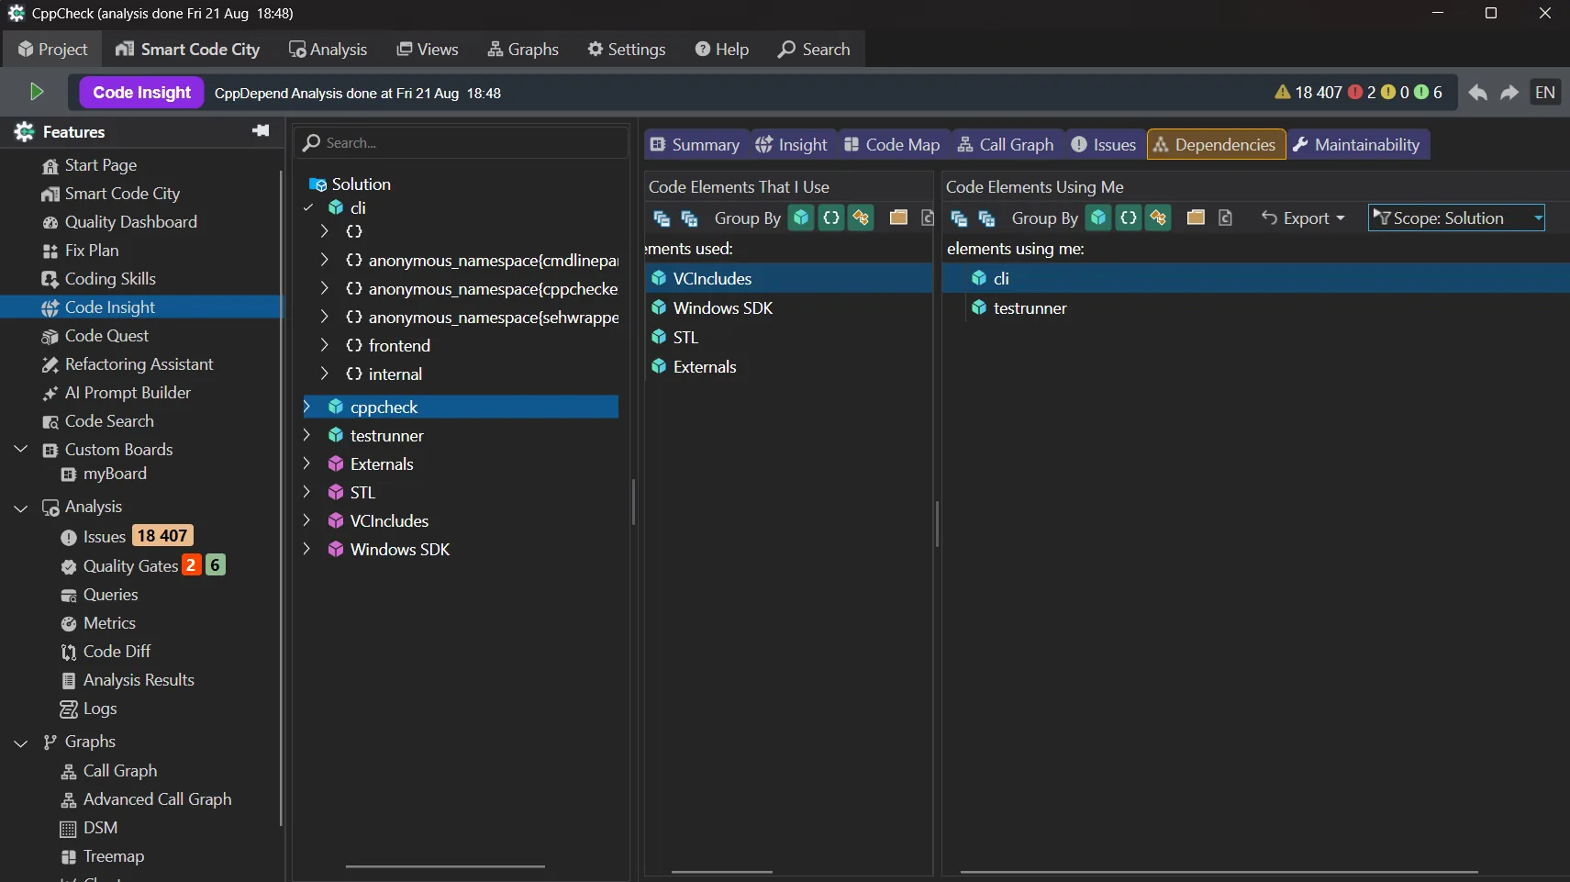Open Quality Dashboard in Features

pyautogui.click(x=119, y=221)
